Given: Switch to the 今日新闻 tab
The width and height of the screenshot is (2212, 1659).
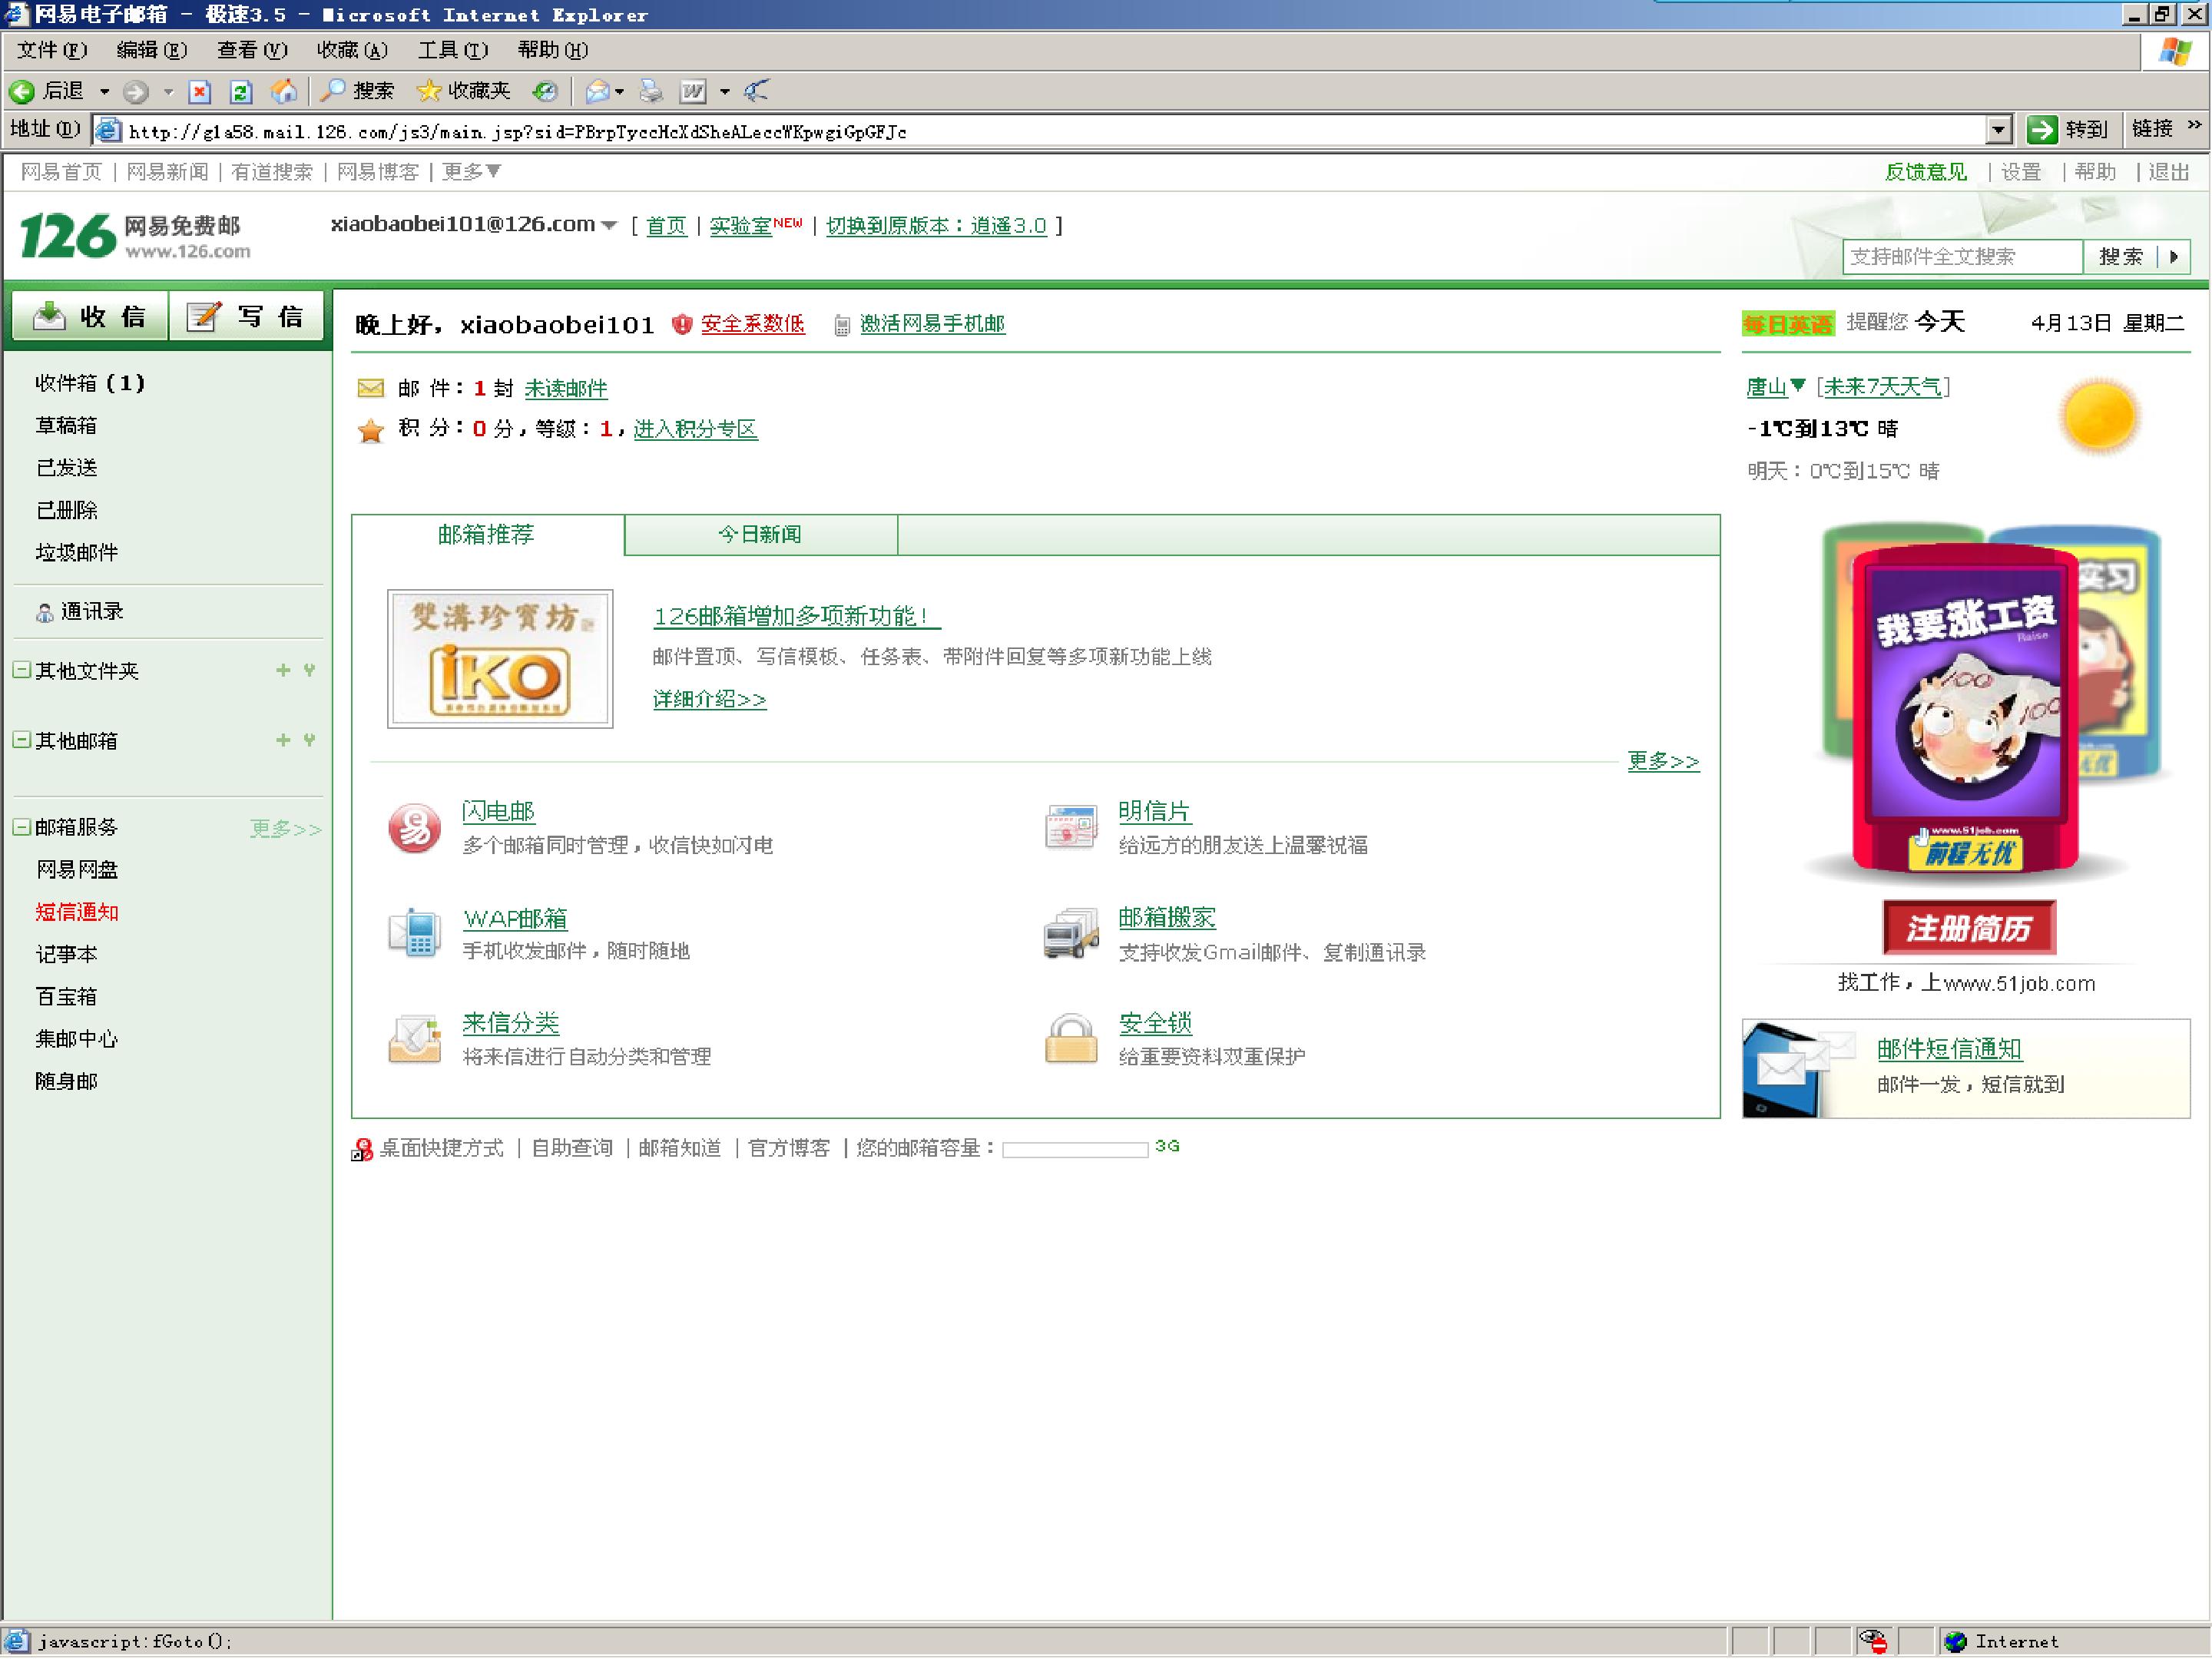Looking at the screenshot, I should coord(760,534).
